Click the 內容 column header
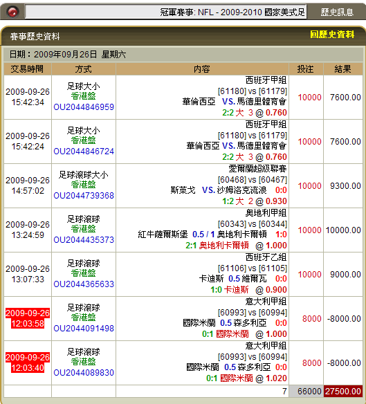The image size is (366, 404). (202, 69)
